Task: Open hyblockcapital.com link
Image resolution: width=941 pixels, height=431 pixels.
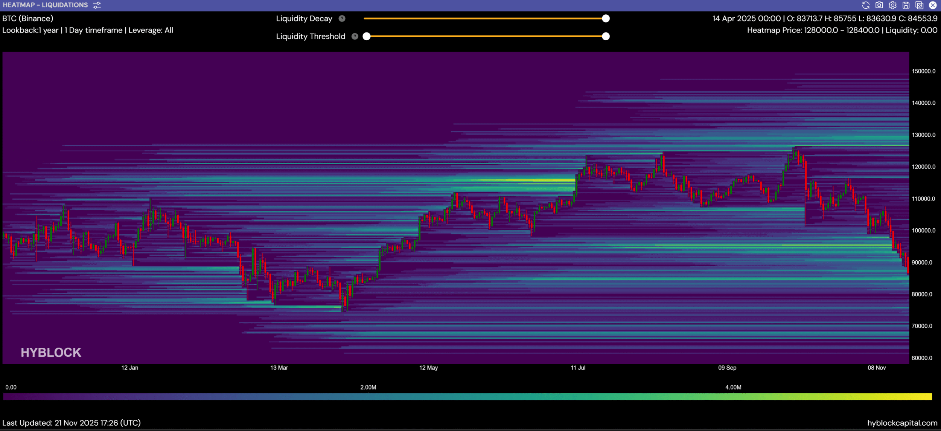Action: (x=902, y=423)
